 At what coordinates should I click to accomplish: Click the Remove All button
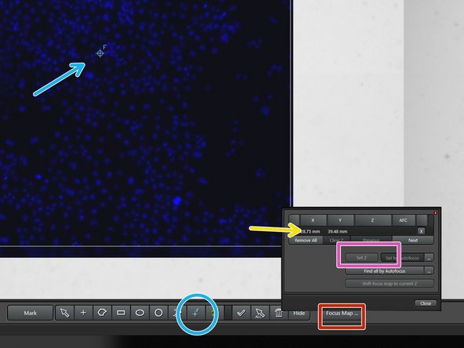[306, 241]
